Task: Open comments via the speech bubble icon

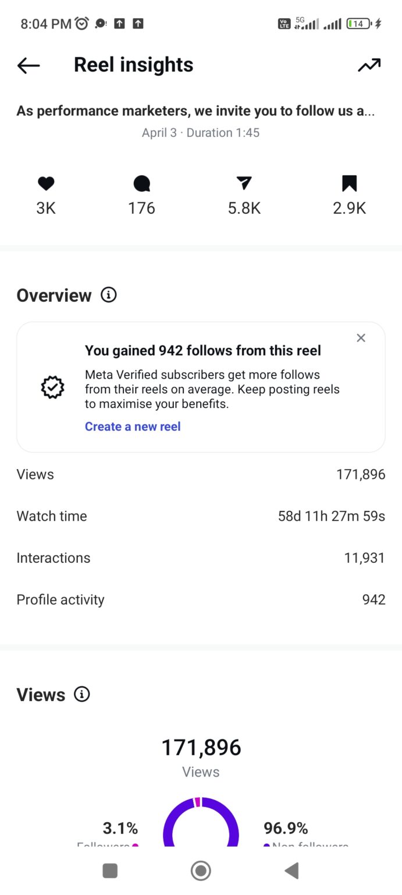Action: tap(141, 184)
